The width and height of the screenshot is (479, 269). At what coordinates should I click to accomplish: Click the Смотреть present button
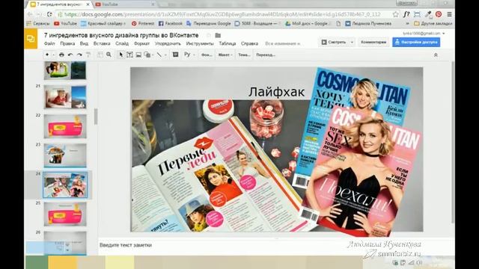(334, 42)
